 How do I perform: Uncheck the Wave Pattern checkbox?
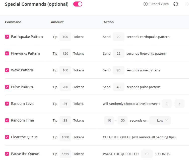[x=7, y=70]
